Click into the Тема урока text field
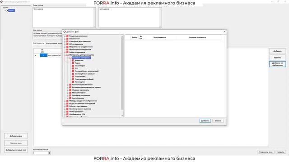The image size is (289, 162). click(64, 18)
